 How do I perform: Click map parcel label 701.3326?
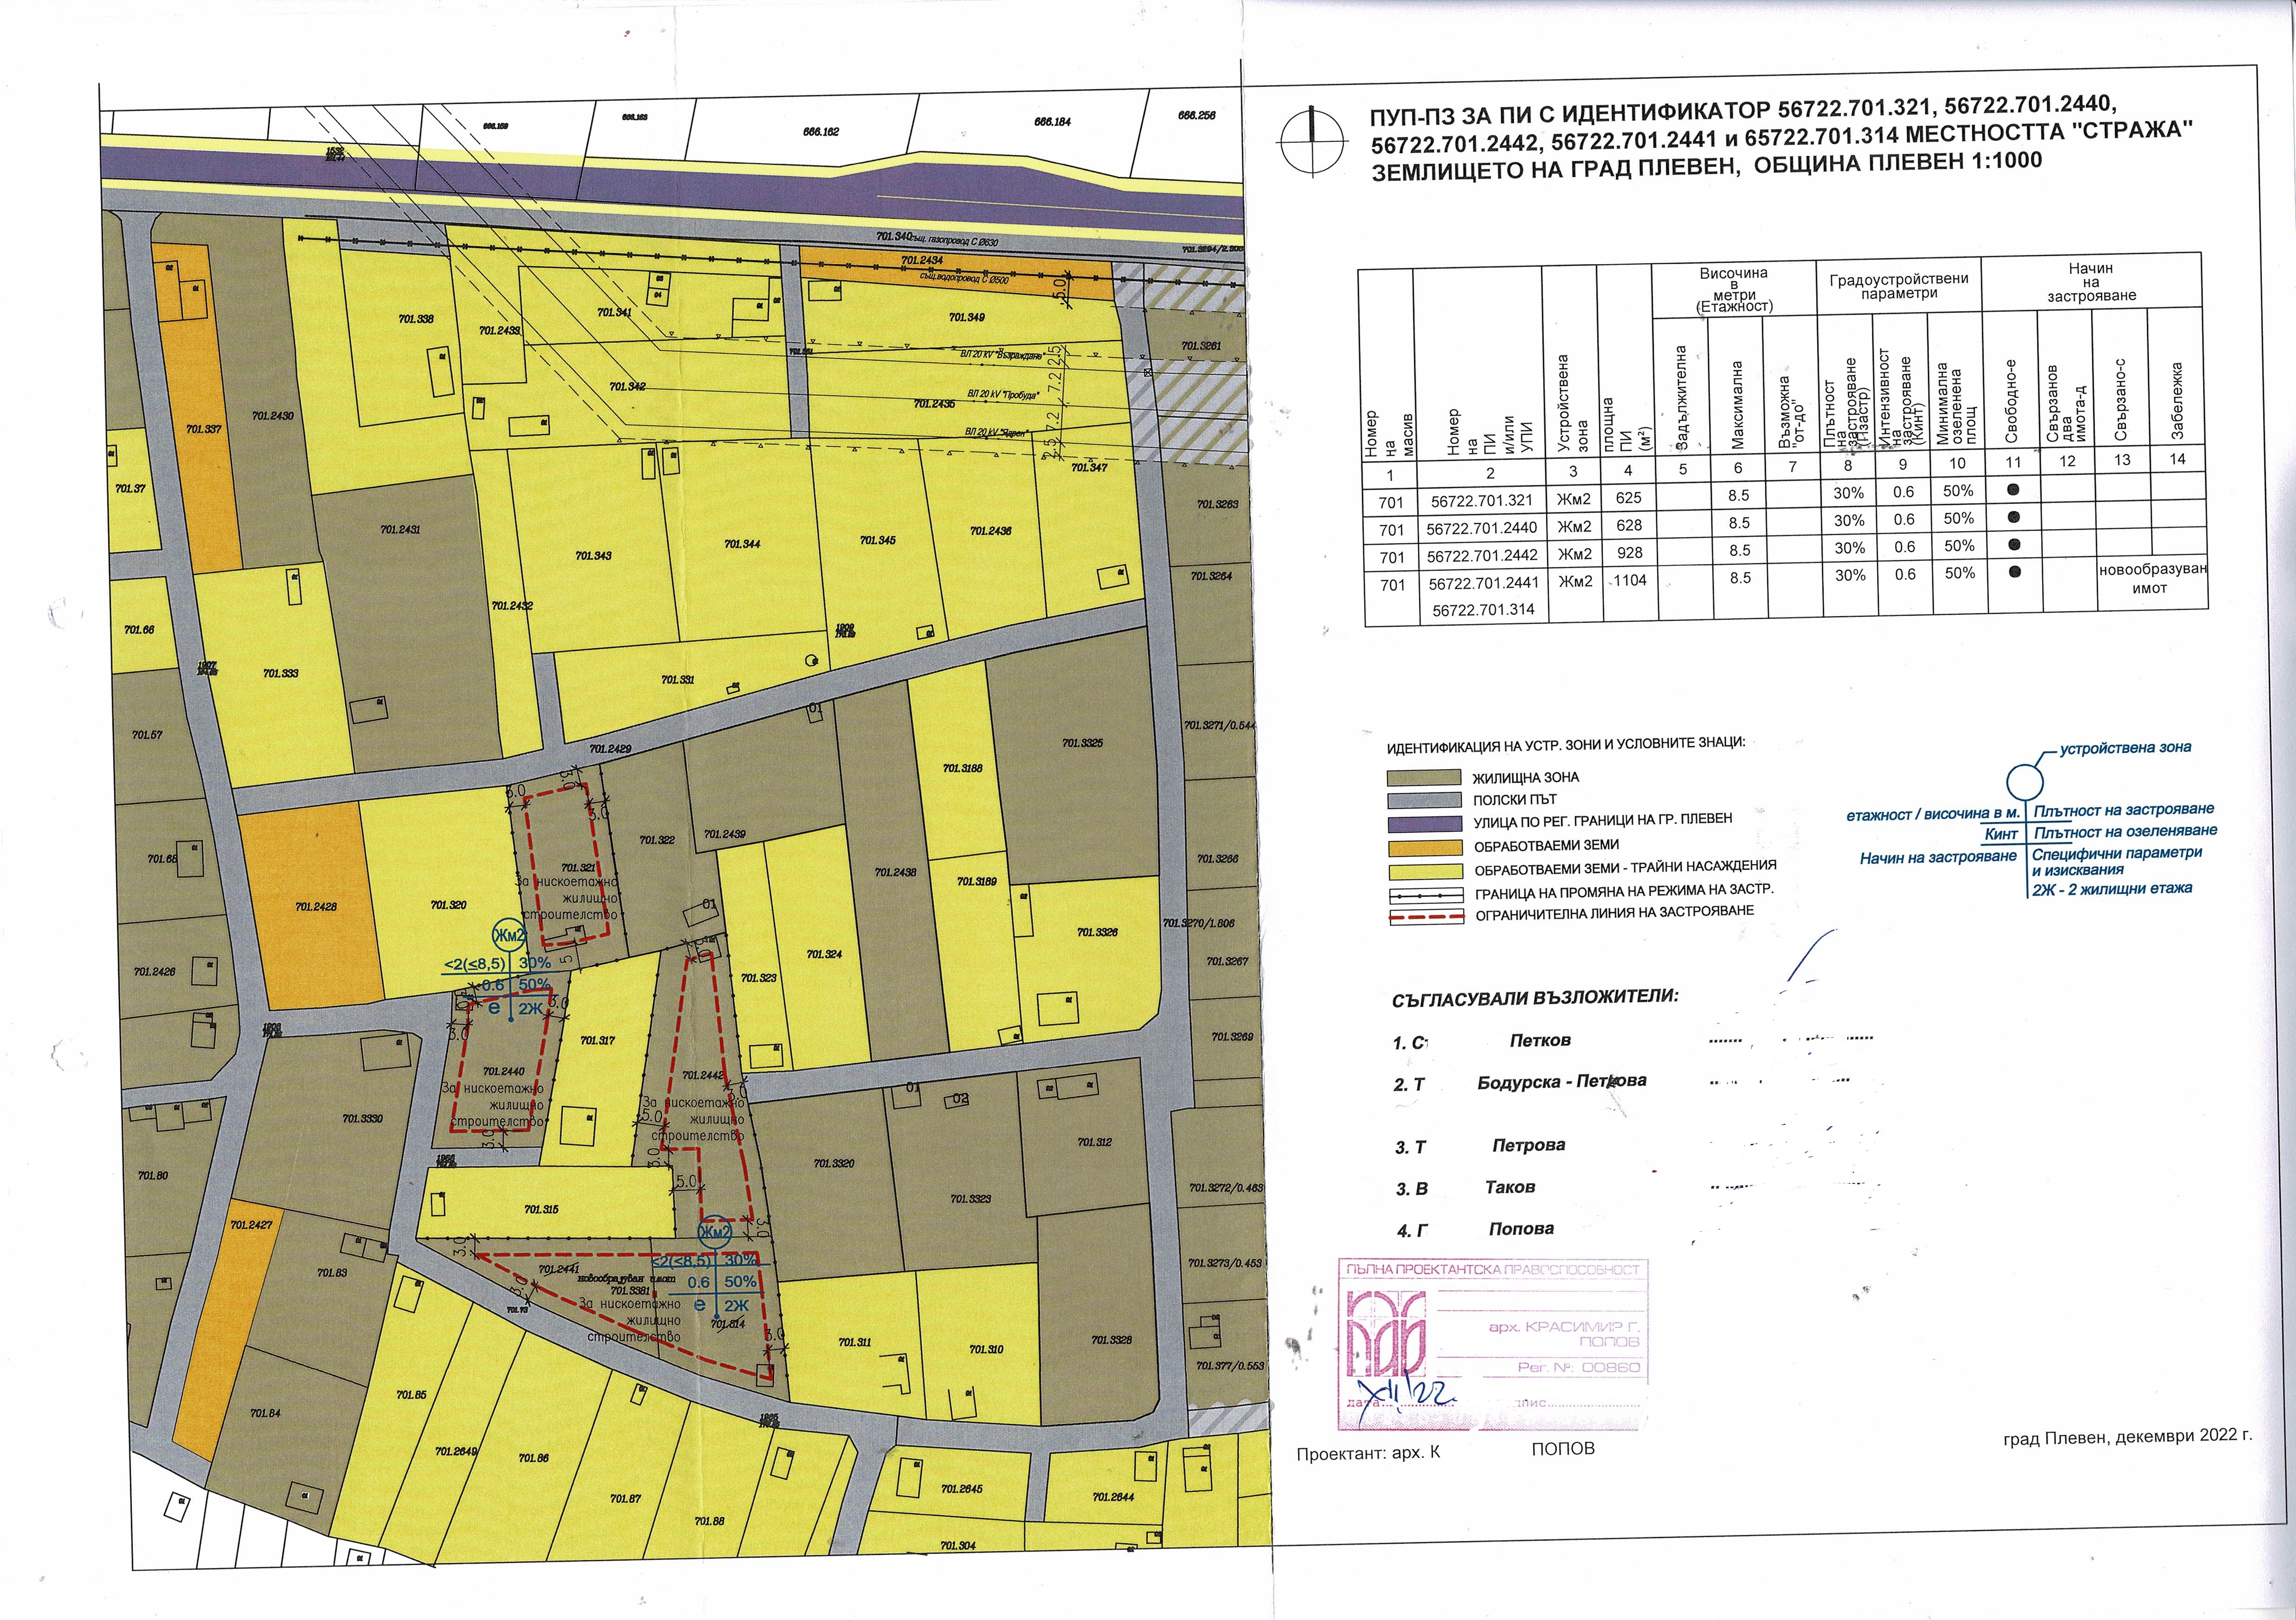(1098, 932)
